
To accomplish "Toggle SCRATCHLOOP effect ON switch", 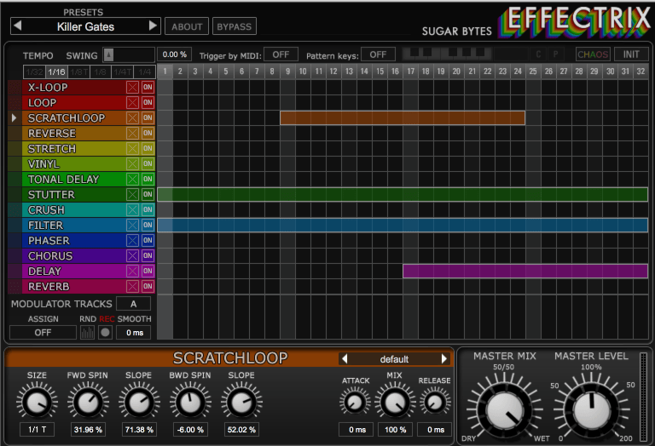I will 148,118.
